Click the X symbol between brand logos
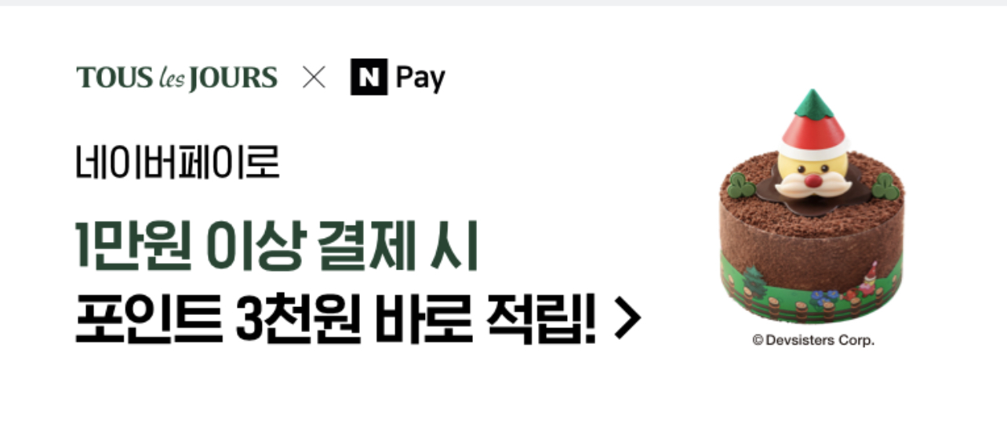 point(314,78)
